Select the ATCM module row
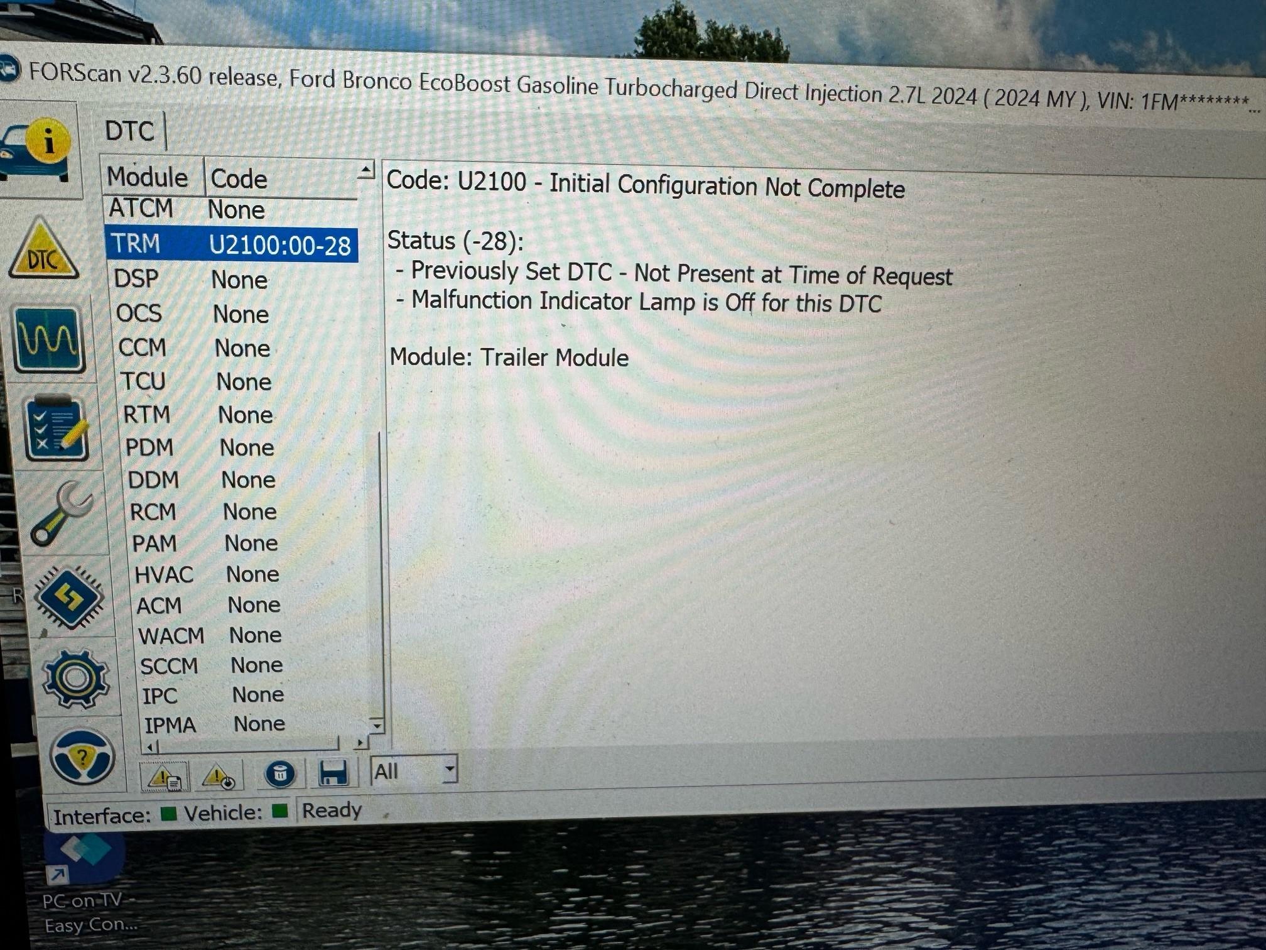 [231, 209]
